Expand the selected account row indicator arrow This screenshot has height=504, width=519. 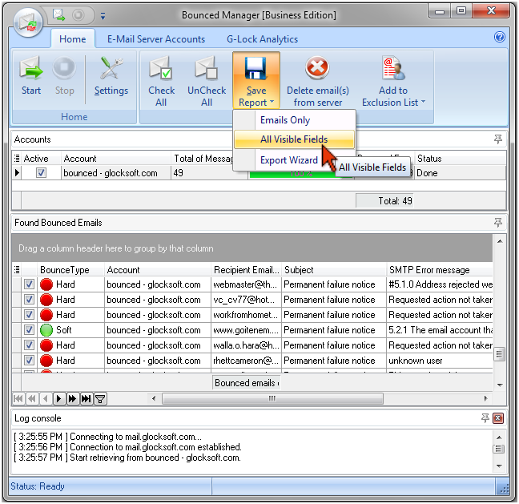coord(17,172)
